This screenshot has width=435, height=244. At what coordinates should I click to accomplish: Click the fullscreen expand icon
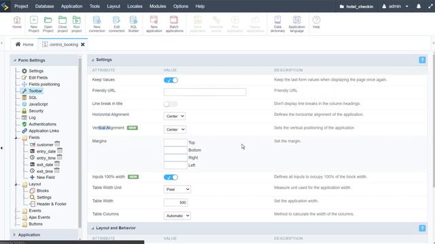(x=430, y=6)
